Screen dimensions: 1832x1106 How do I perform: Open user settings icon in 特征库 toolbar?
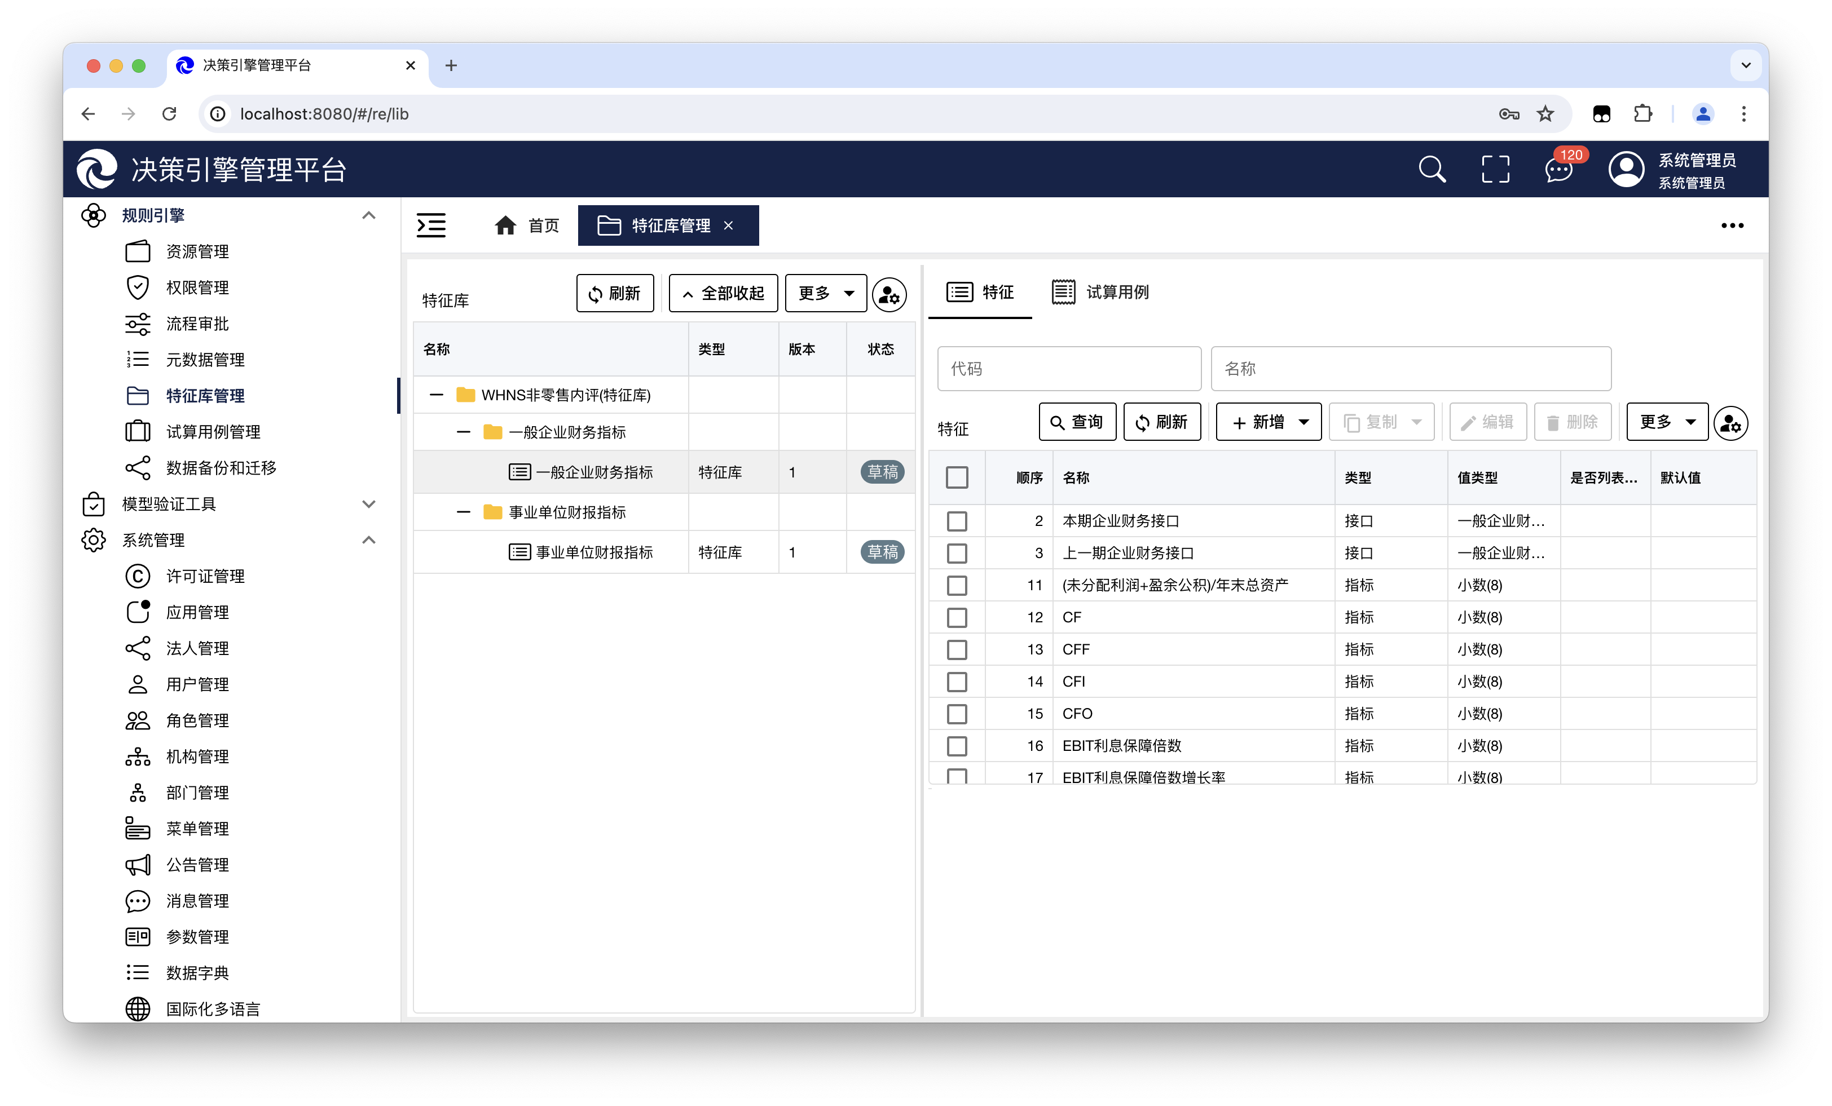pos(889,294)
